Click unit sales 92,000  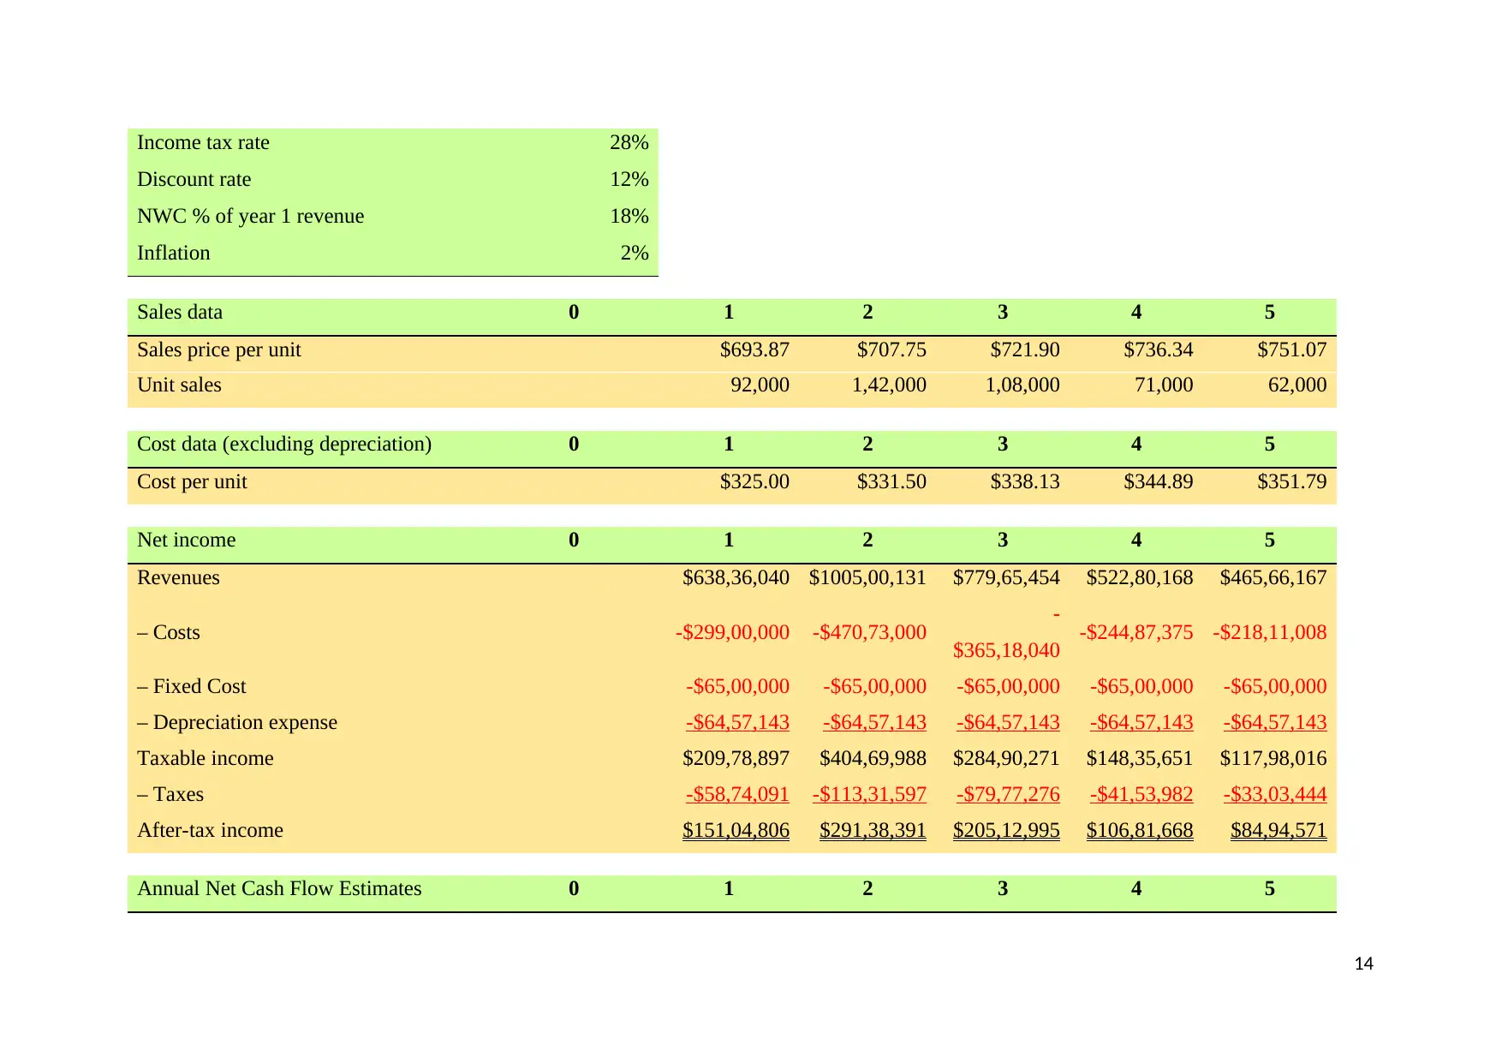(x=760, y=385)
